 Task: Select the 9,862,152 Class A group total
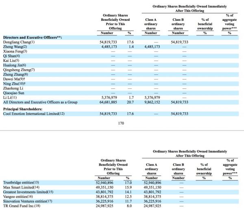[151, 103]
